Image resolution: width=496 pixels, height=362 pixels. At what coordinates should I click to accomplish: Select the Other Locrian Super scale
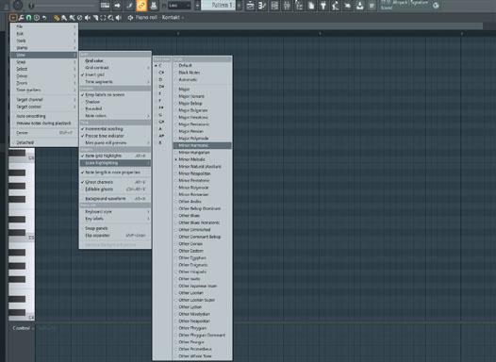[x=203, y=300]
